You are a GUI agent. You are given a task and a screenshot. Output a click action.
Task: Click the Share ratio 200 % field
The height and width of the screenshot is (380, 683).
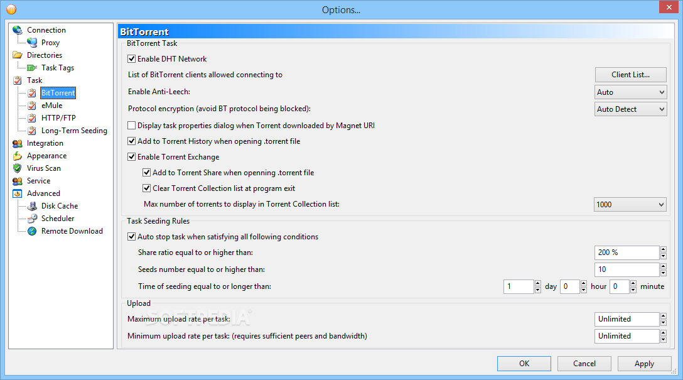click(627, 252)
